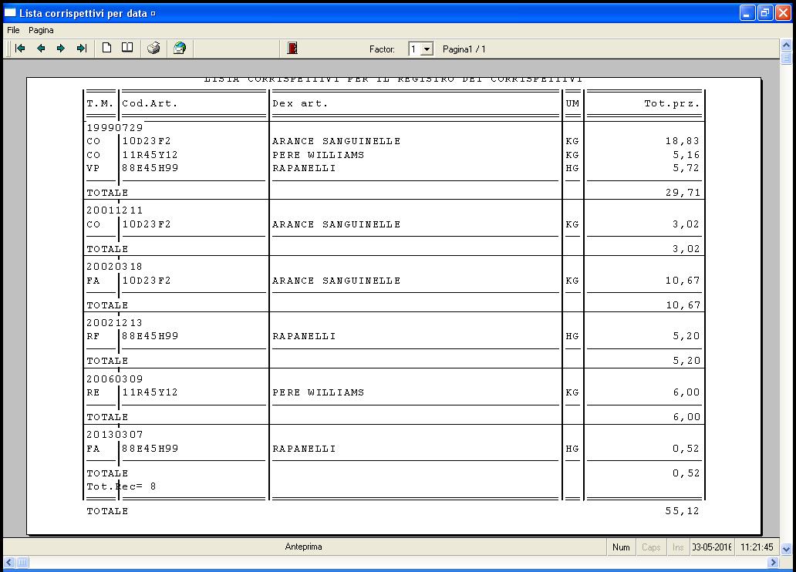Click the vertical scrollbar down arrow
This screenshot has width=796, height=572.
(786, 549)
